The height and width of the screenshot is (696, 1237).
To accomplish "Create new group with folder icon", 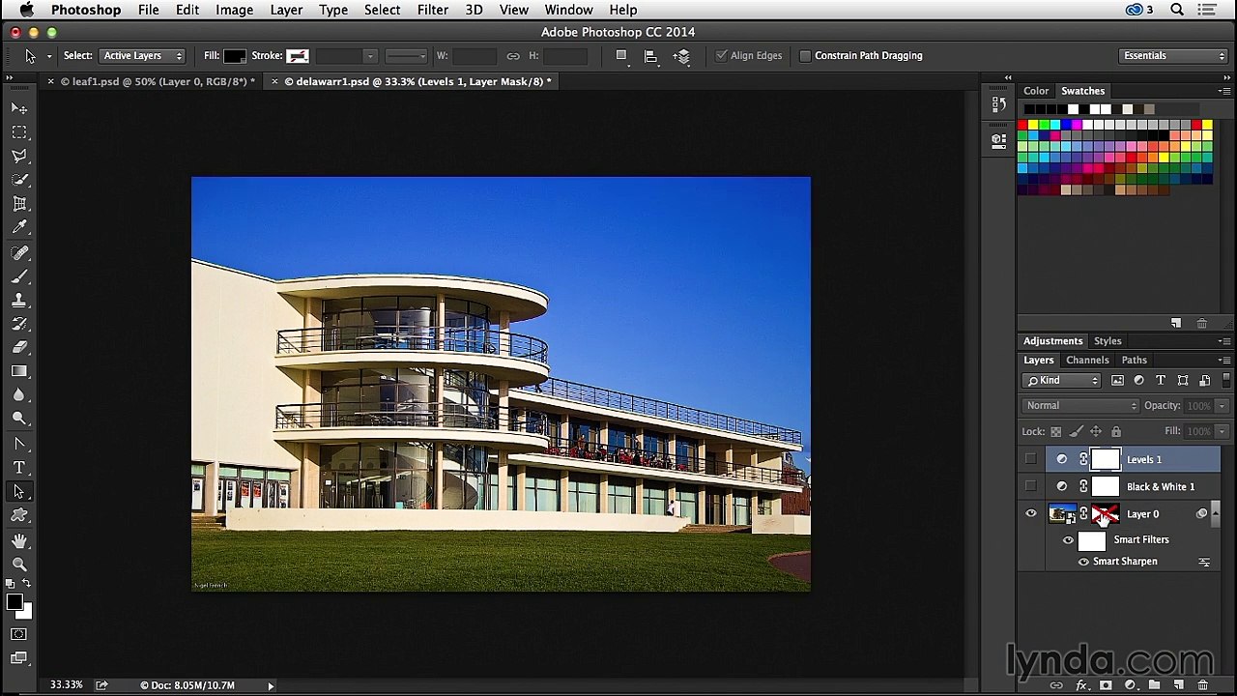I will click(x=1154, y=685).
